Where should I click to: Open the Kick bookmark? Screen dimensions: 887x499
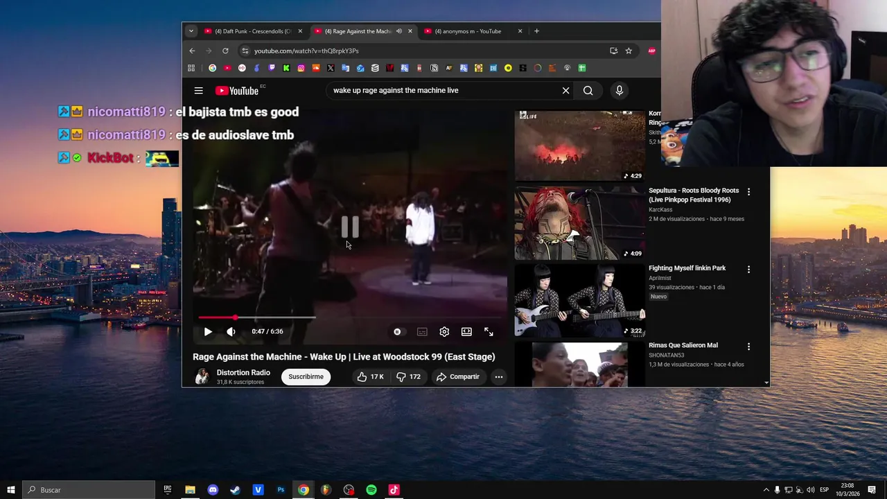(x=286, y=68)
